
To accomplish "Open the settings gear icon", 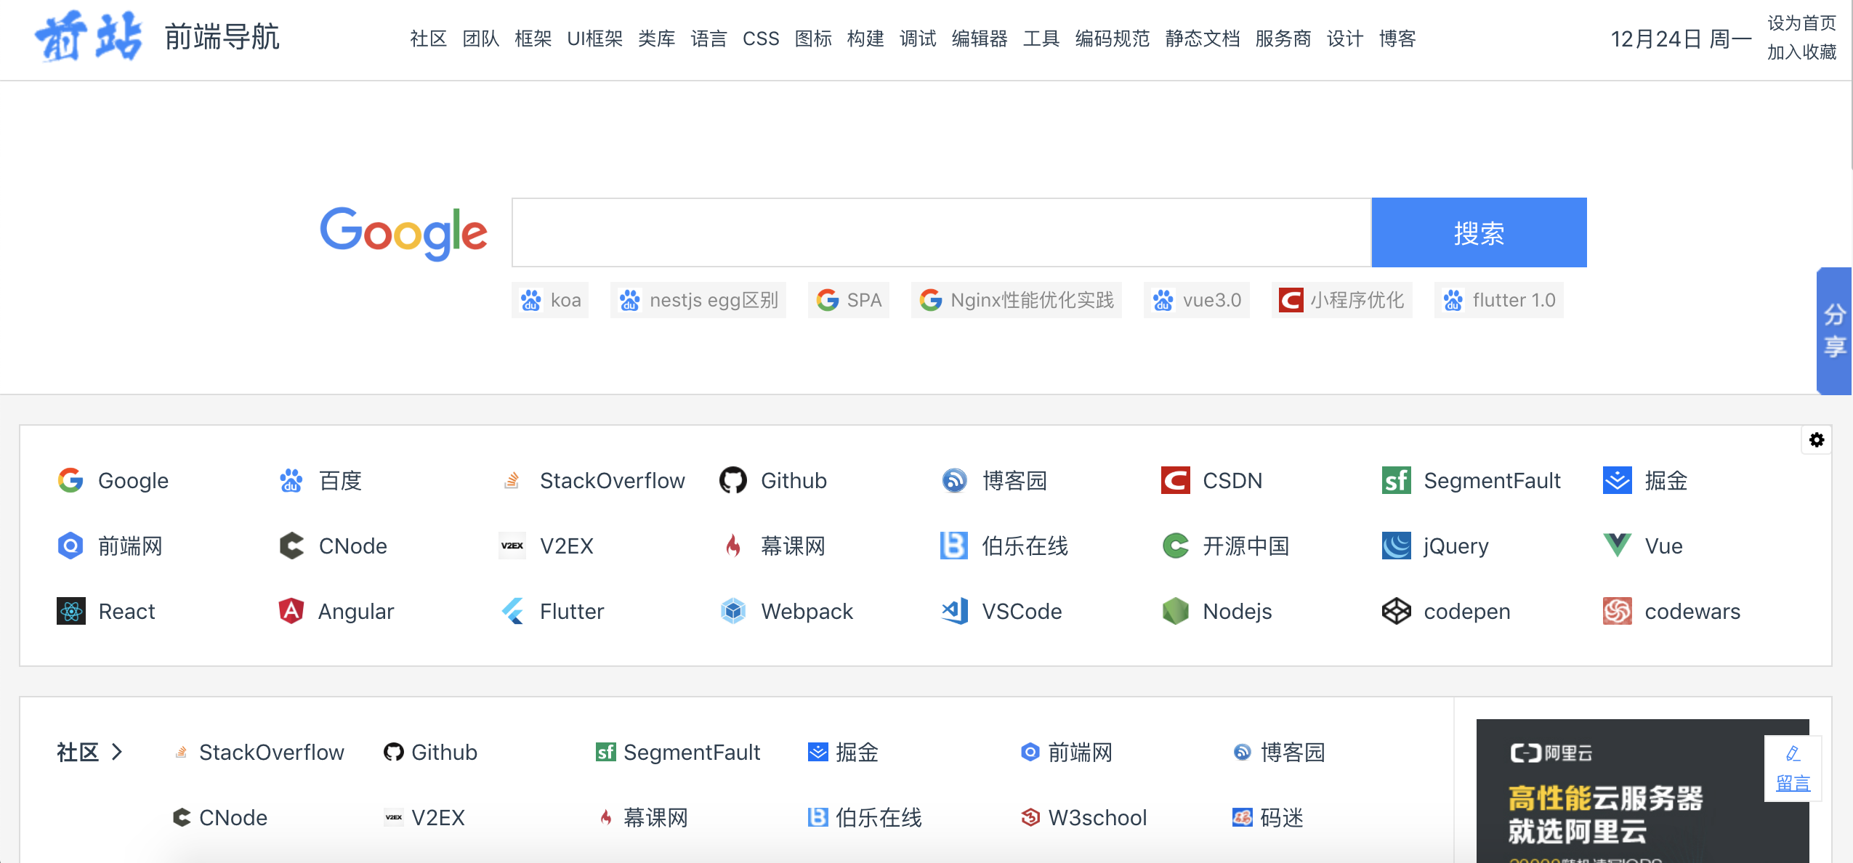I will coord(1817,439).
